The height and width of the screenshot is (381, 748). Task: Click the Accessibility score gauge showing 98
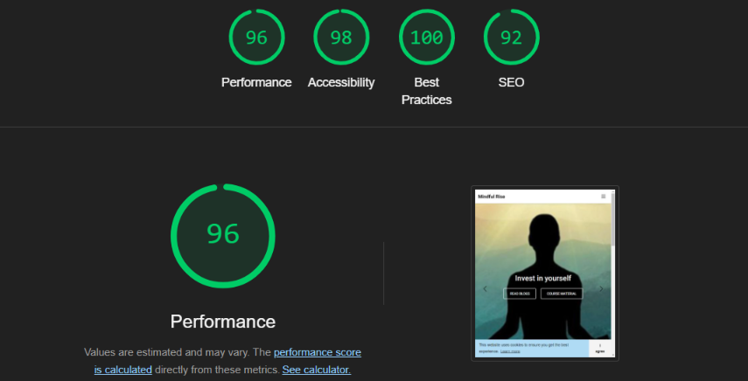pyautogui.click(x=341, y=38)
